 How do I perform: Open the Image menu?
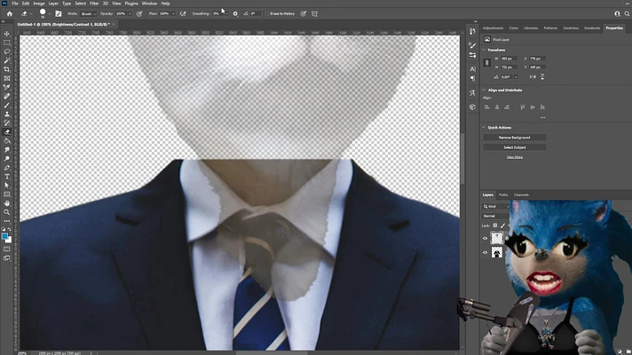pos(39,4)
